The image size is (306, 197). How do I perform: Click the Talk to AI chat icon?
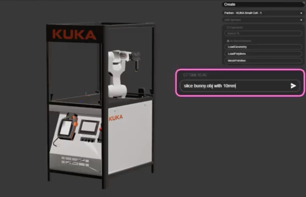tap(185, 75)
